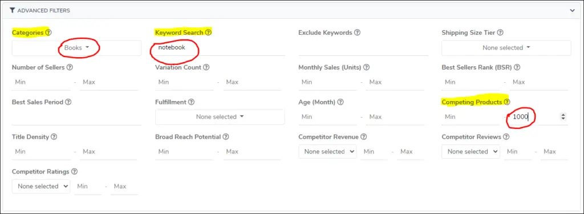
Task: Click the funnel icon beside Advanced Filters
Action: (x=13, y=10)
